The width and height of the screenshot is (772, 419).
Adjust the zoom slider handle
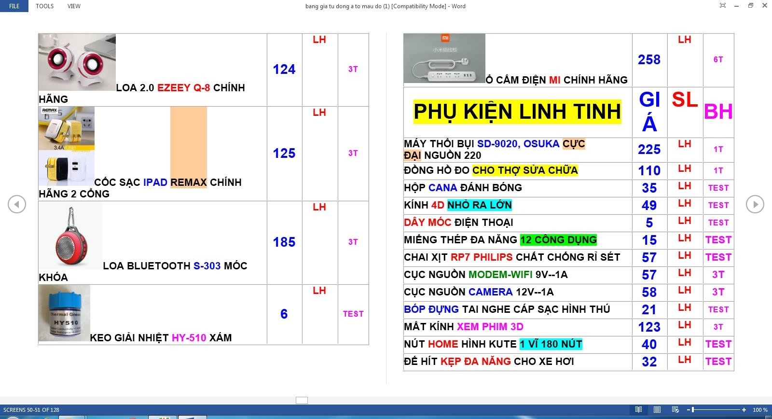(693, 410)
